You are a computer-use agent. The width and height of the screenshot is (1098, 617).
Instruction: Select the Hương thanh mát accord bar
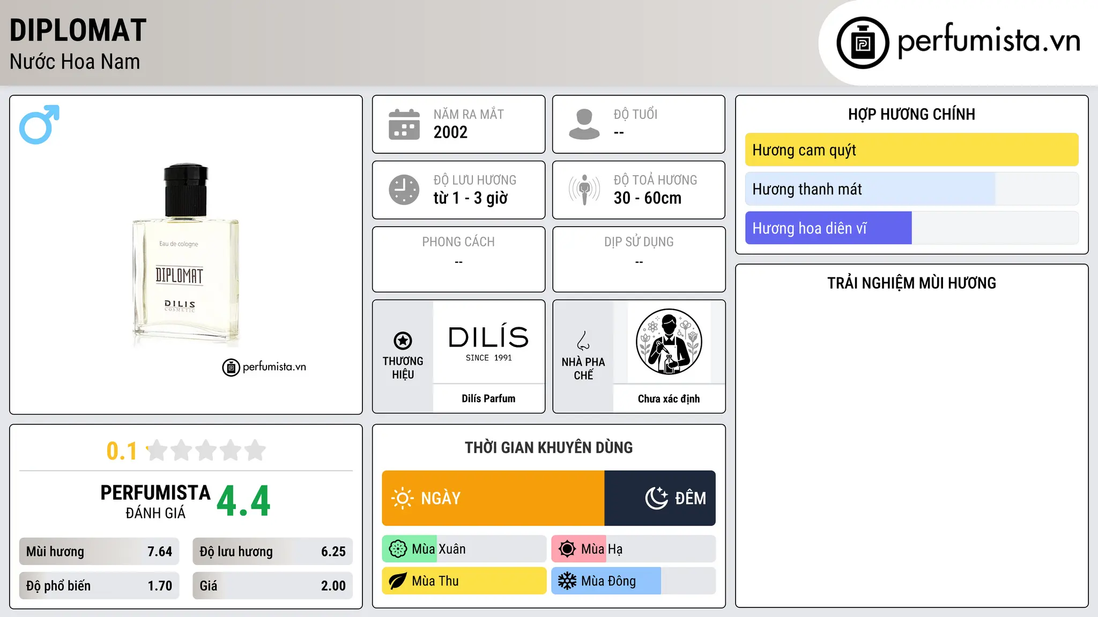click(x=911, y=189)
